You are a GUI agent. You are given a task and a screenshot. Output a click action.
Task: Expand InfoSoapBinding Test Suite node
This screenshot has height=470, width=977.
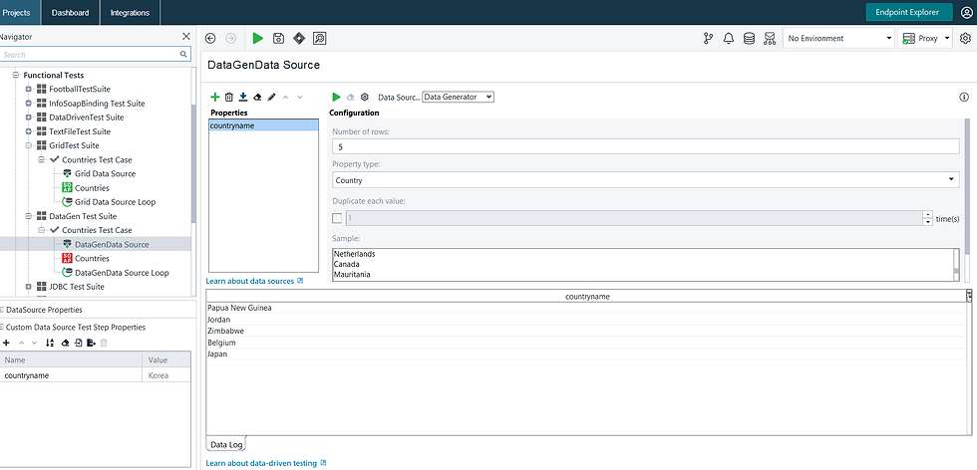point(29,104)
